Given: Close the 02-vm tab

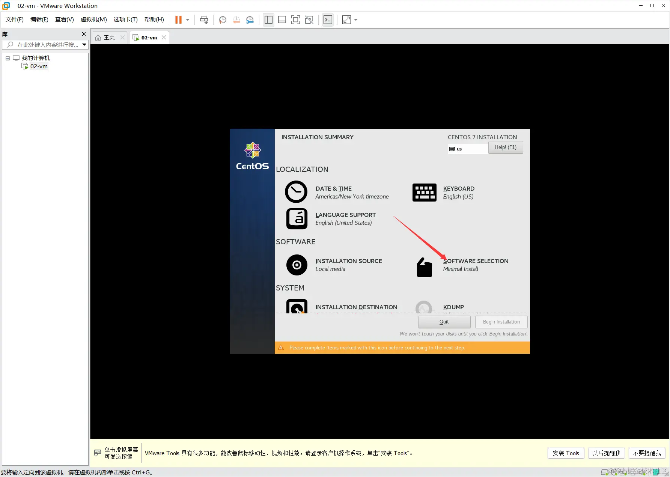Looking at the screenshot, I should click(164, 38).
